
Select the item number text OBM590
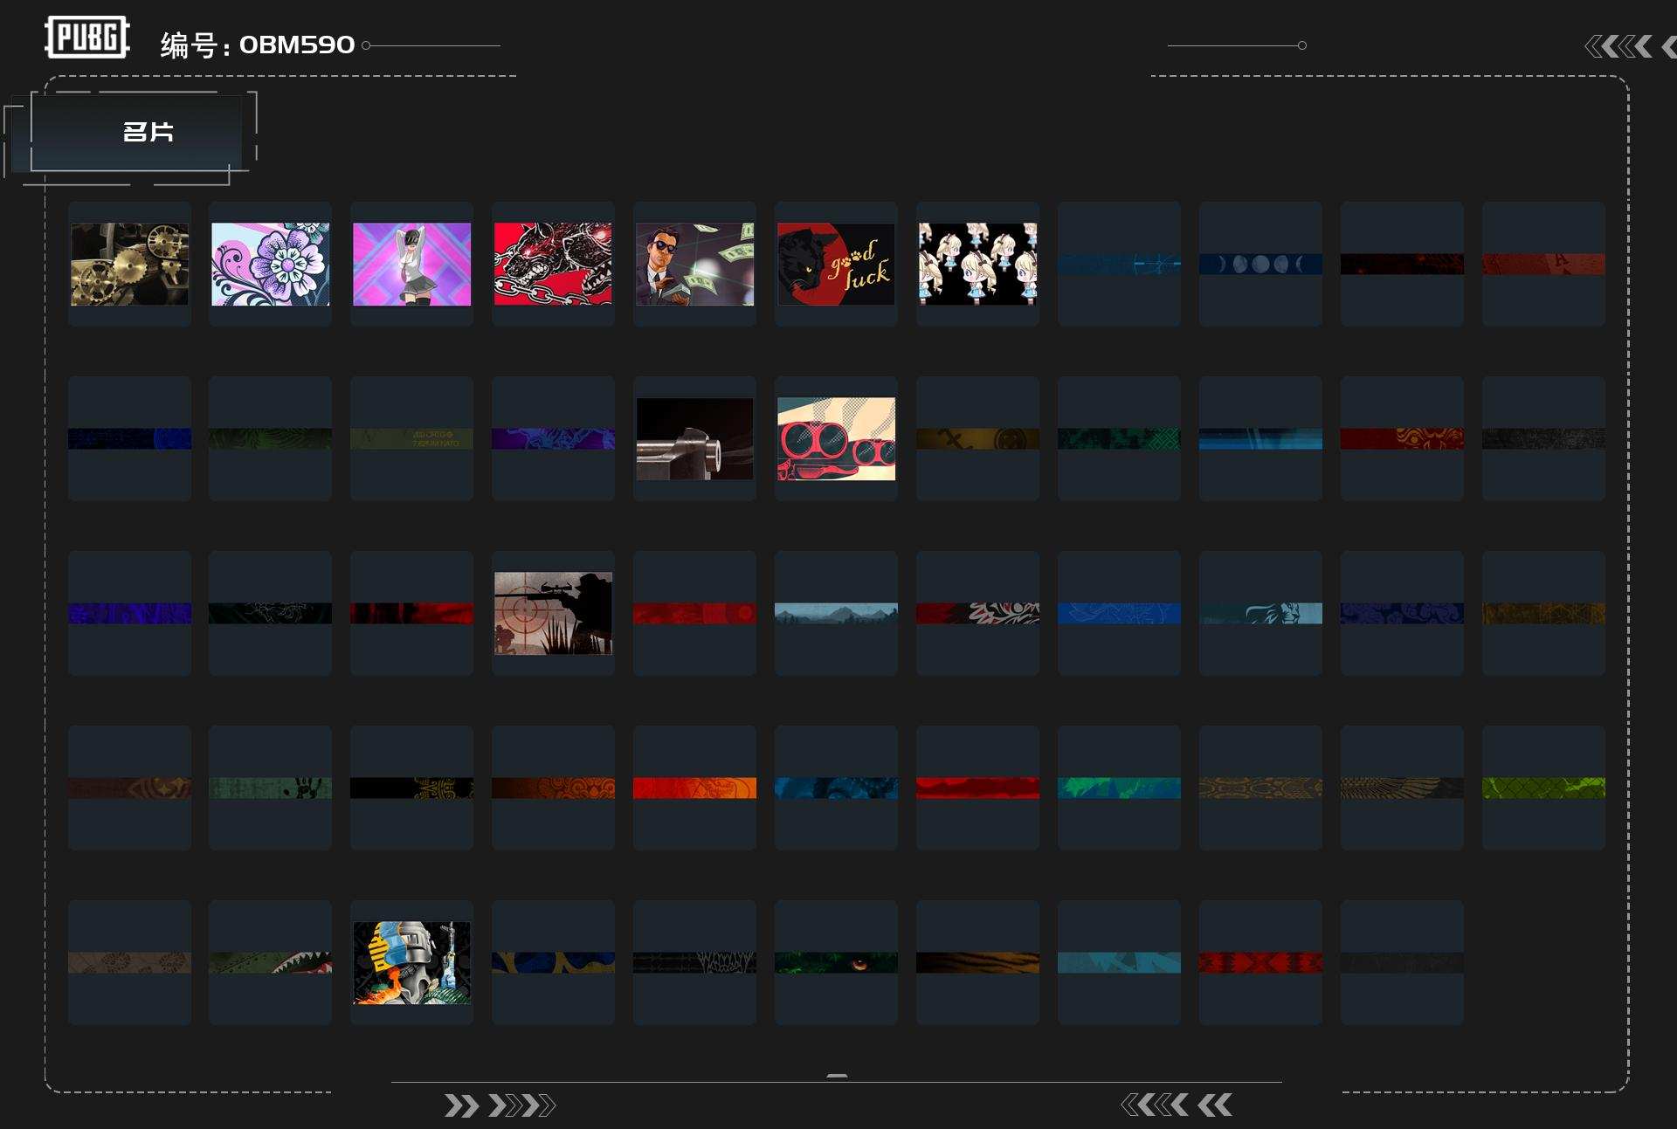tap(297, 45)
